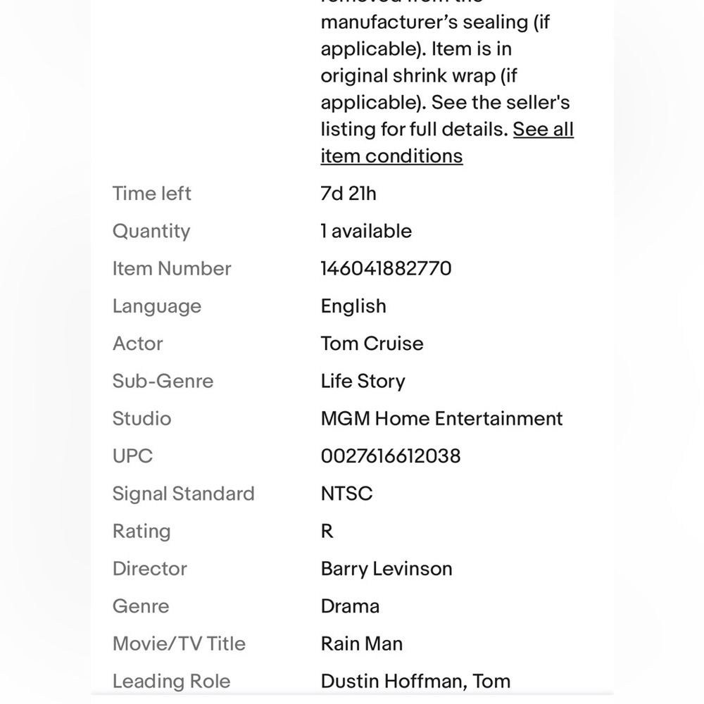The image size is (704, 704).
Task: Click the Sub-Genre label
Action: coord(163,381)
